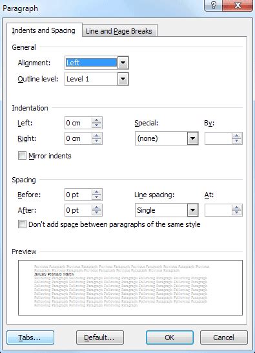Increase Right indentation with up arrow
The image size is (255, 353).
point(97,136)
